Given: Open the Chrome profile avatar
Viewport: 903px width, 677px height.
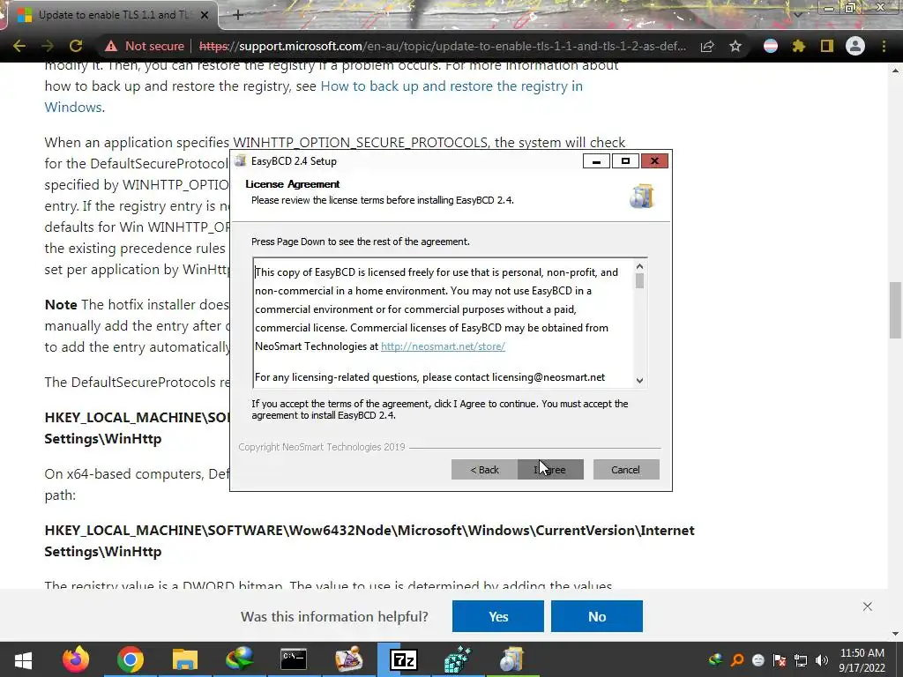Looking at the screenshot, I should [855, 46].
